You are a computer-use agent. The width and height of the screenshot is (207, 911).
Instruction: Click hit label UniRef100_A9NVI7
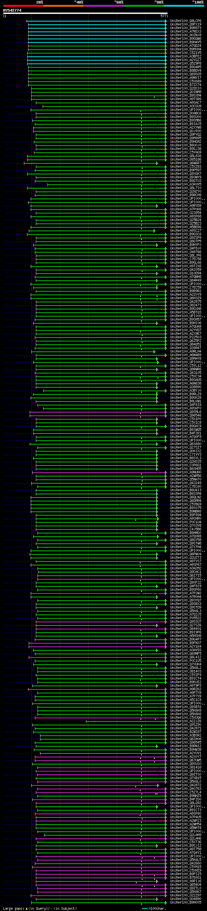(186, 78)
